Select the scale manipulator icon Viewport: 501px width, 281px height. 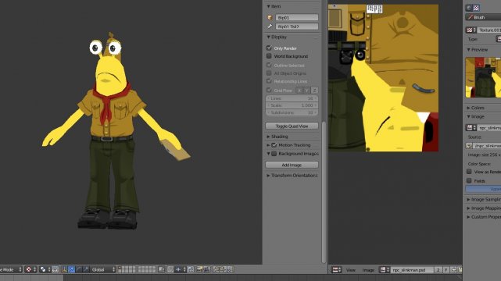(86, 269)
